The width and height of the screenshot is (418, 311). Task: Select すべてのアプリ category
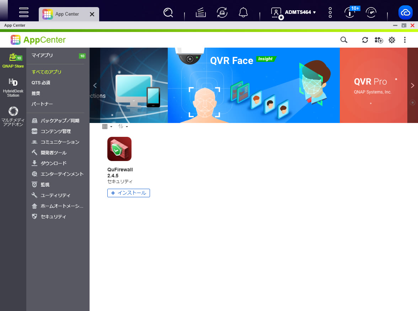pos(47,72)
